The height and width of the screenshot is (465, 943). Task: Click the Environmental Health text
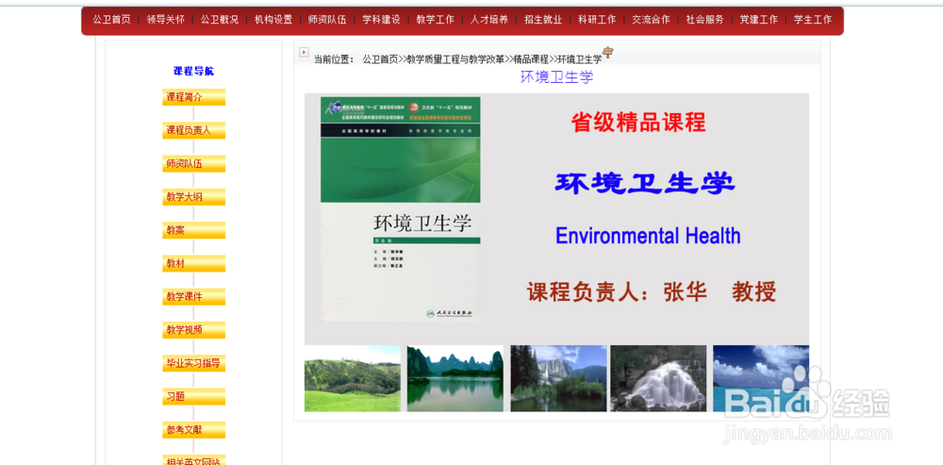tap(648, 235)
